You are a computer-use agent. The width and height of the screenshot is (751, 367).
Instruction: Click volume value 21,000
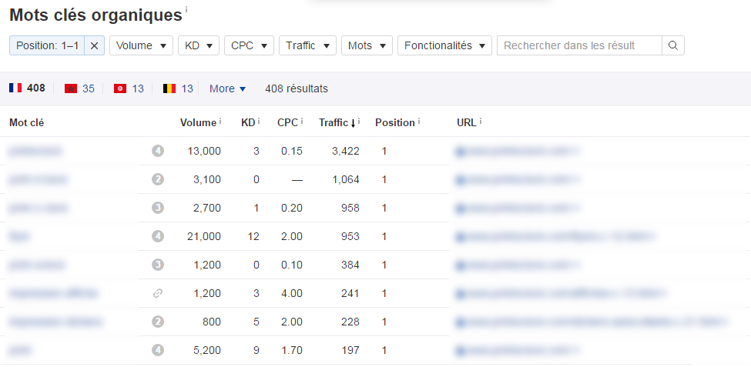click(204, 236)
